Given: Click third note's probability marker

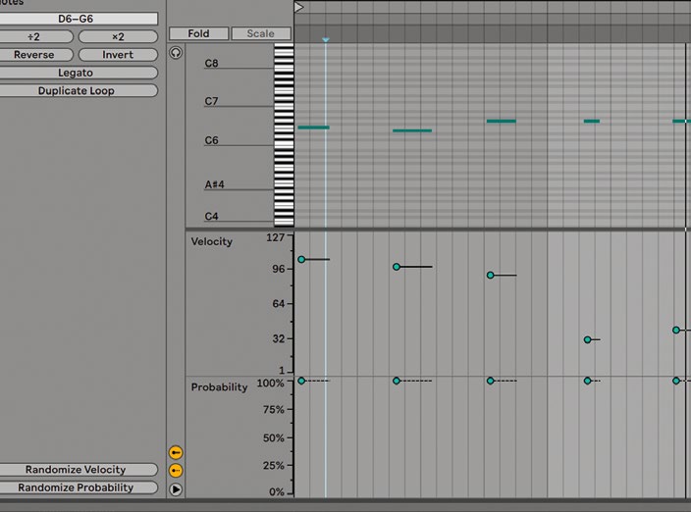Looking at the screenshot, I should click(490, 381).
